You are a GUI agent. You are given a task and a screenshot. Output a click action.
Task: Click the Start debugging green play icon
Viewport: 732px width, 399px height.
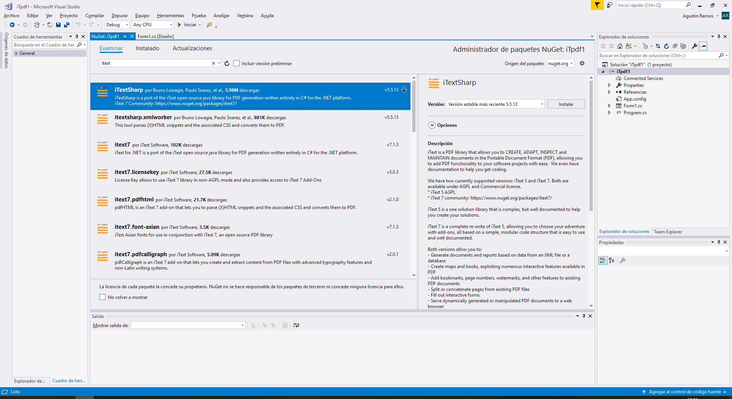(179, 25)
